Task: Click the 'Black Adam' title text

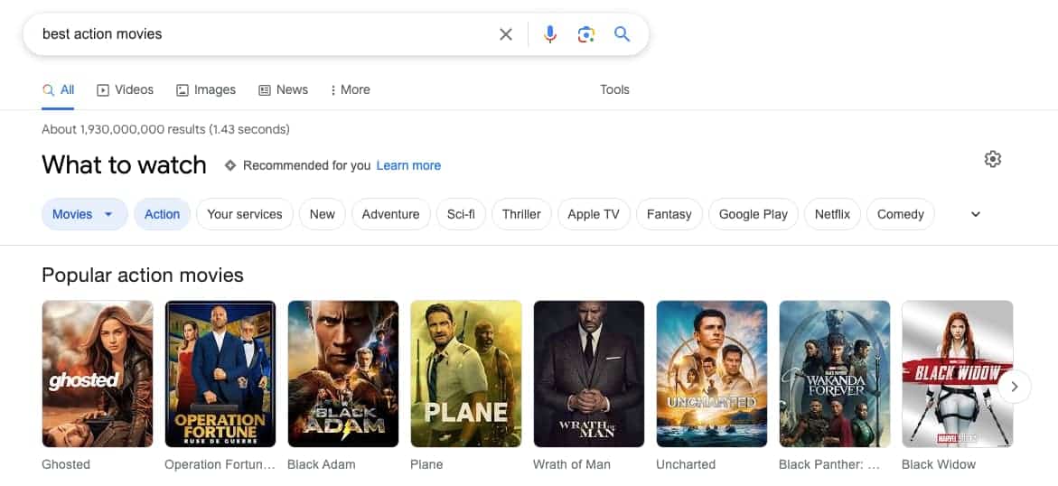Action: tap(321, 464)
